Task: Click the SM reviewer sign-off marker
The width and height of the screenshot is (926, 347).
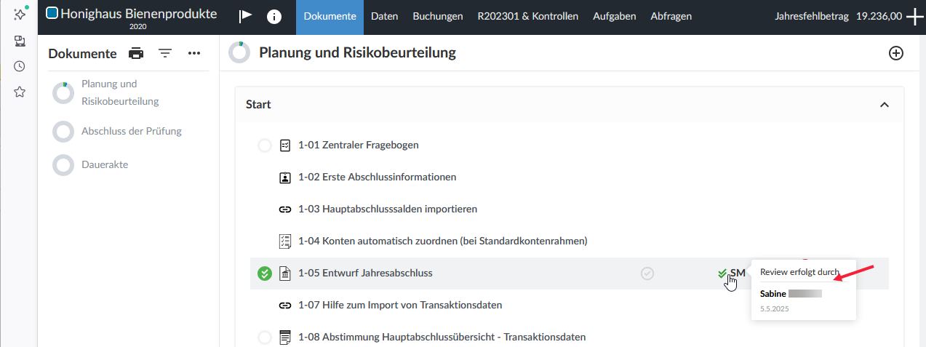Action: 731,273
